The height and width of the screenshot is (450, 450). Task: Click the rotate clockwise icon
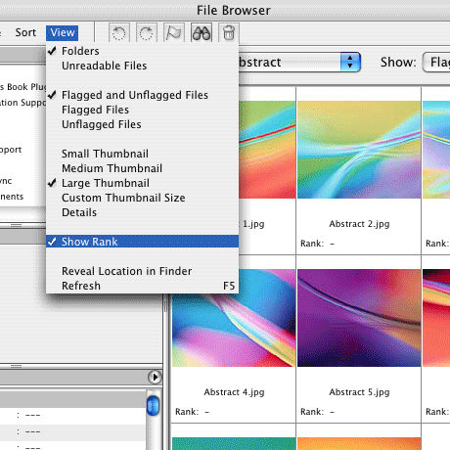pos(147,32)
